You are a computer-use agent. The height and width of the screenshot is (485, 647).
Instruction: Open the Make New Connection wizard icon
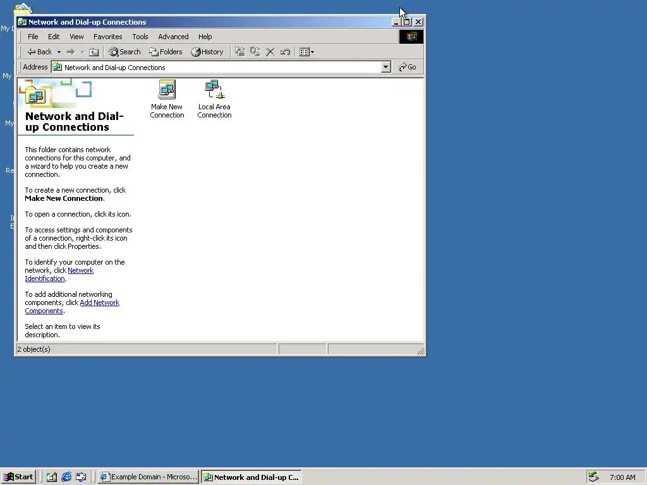(167, 99)
